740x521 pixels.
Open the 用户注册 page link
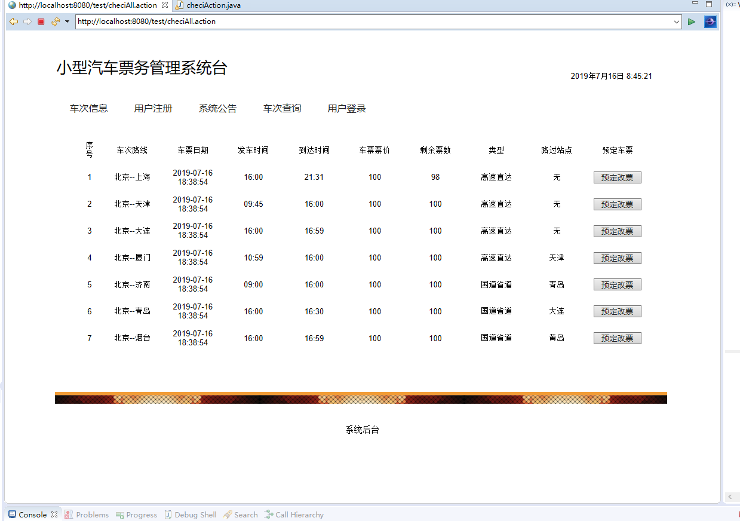tap(153, 108)
